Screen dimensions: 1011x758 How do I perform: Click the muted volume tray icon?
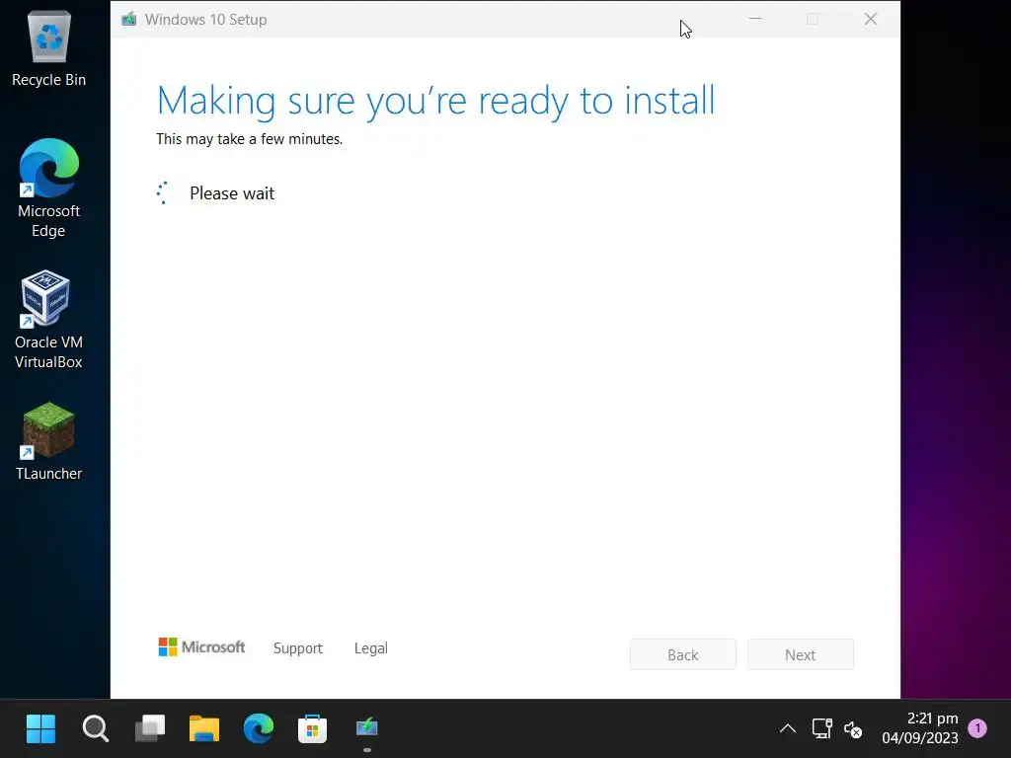pos(853,729)
